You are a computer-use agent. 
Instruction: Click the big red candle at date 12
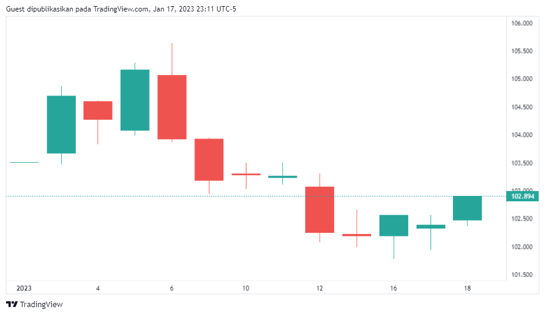(x=319, y=209)
